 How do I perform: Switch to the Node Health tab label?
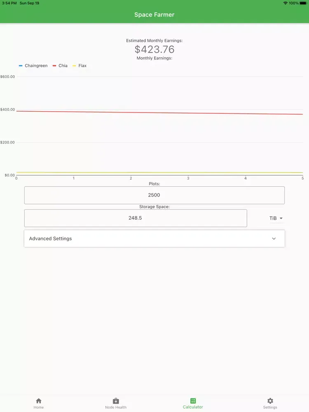point(116,407)
